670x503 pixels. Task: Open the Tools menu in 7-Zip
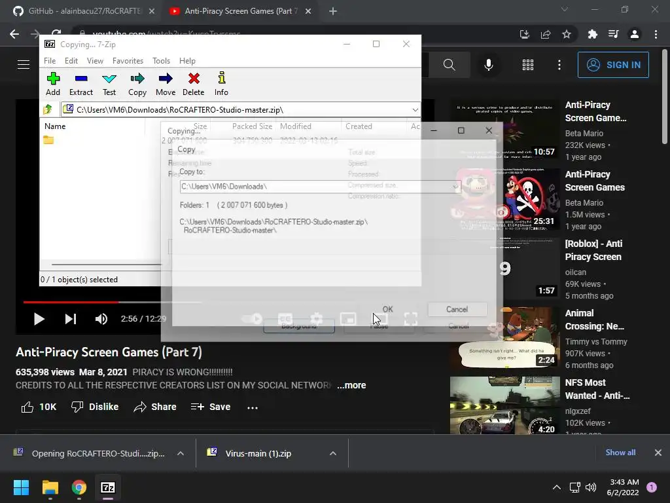pos(161,61)
